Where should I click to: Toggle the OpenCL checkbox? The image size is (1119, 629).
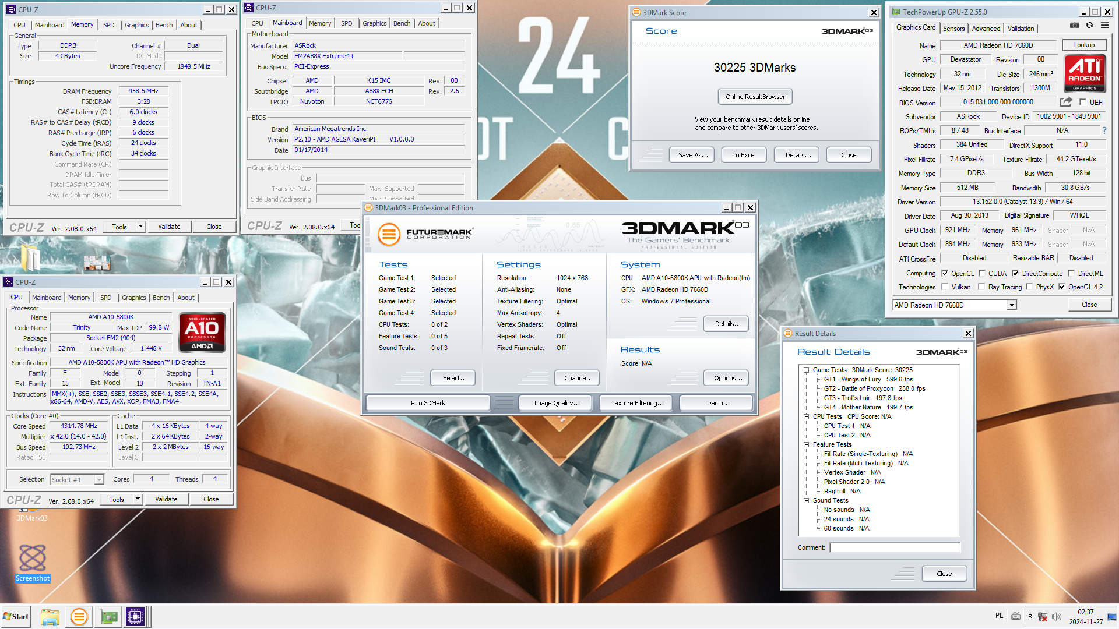tap(945, 273)
